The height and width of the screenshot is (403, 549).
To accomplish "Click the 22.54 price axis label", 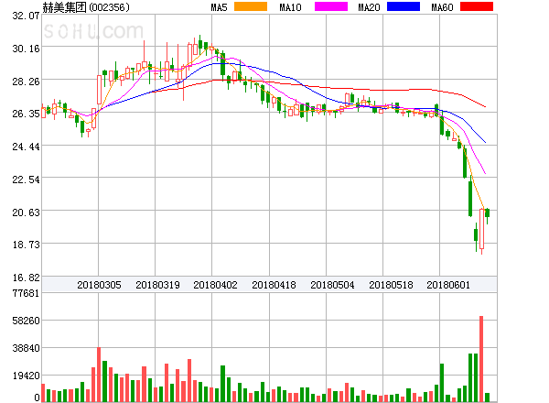I will point(26,180).
